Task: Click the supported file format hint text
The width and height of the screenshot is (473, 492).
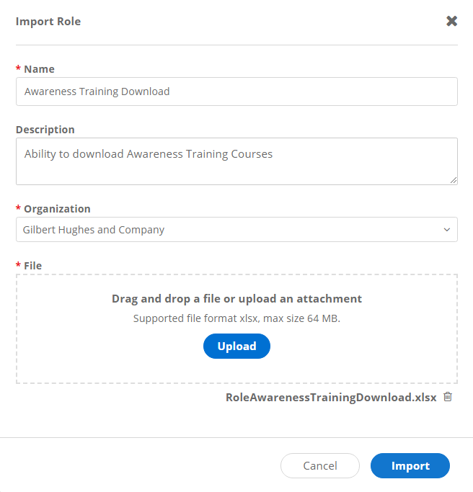Action: click(236, 318)
